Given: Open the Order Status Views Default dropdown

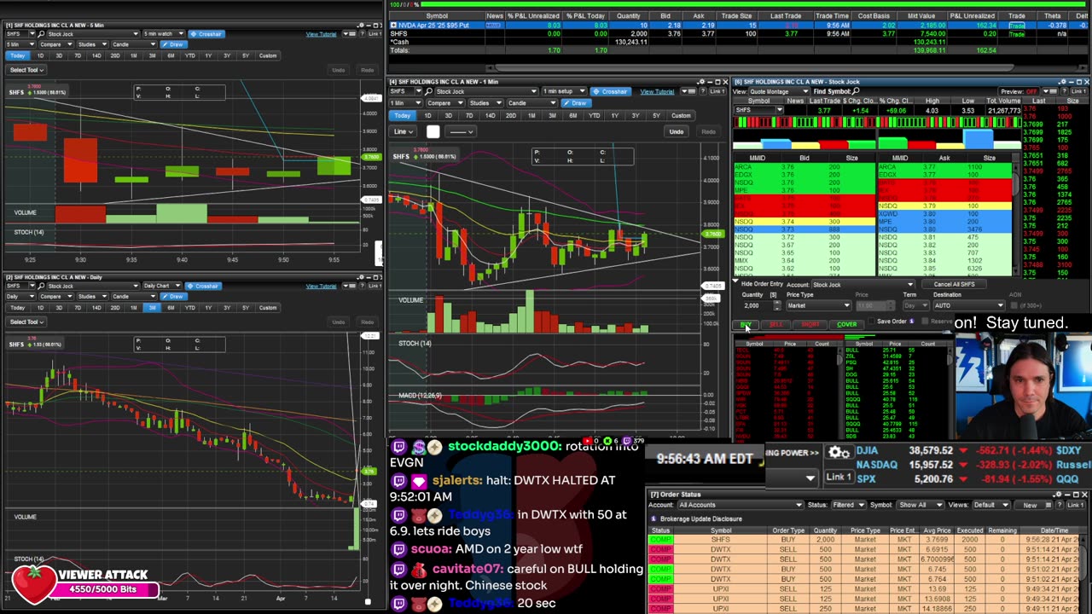Looking at the screenshot, I should (990, 505).
